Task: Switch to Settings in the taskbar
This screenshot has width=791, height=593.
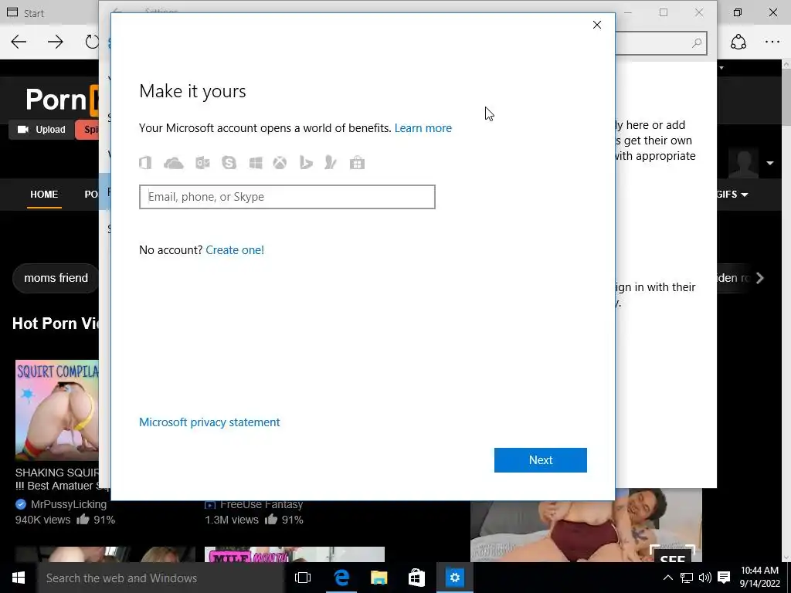Action: 454,578
